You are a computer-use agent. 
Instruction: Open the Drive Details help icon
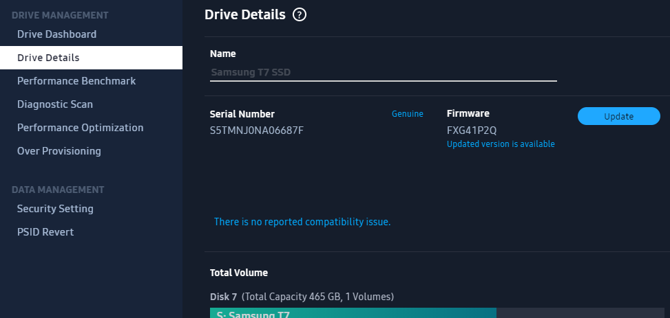(299, 15)
